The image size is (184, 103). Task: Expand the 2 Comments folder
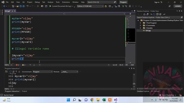coord(140,25)
